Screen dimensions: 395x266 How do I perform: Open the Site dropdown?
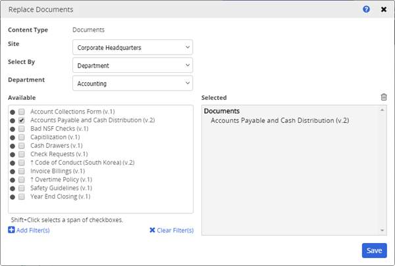(132, 47)
